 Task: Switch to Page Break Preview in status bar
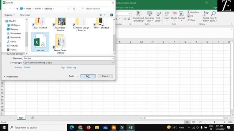200,122
